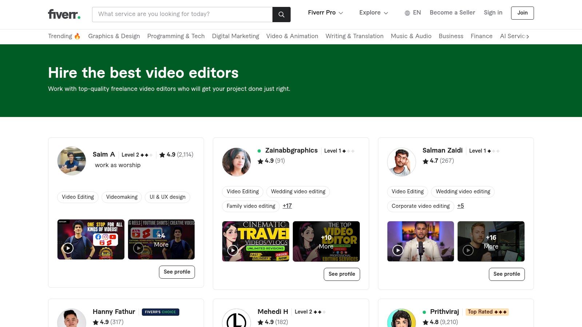Click the search input field
Image resolution: width=582 pixels, height=327 pixels.
[x=182, y=14]
